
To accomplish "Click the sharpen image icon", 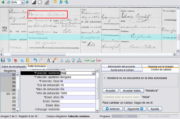I will click(47, 2).
